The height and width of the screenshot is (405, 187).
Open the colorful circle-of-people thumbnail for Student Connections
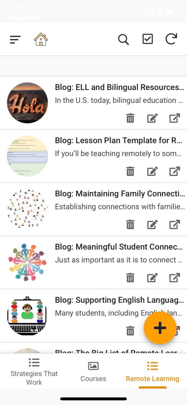[x=27, y=262]
